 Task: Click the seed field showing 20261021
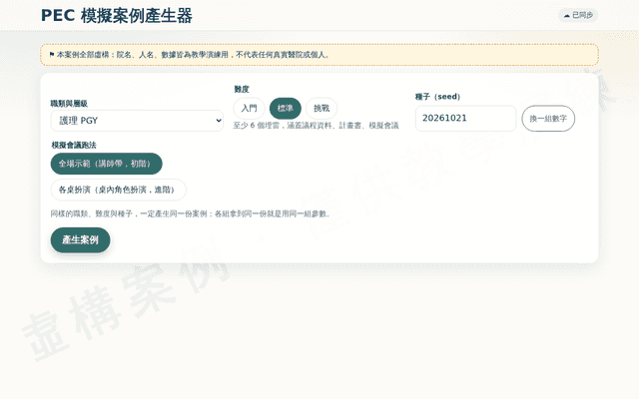[466, 119]
